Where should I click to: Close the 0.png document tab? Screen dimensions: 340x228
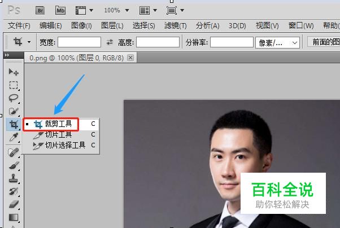(x=130, y=58)
